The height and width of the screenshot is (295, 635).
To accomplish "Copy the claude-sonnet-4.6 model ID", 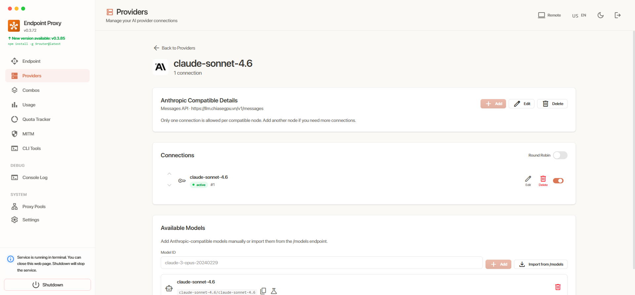I will tap(263, 291).
